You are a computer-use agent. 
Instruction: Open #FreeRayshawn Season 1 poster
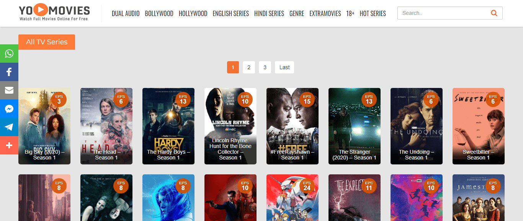pos(293,126)
